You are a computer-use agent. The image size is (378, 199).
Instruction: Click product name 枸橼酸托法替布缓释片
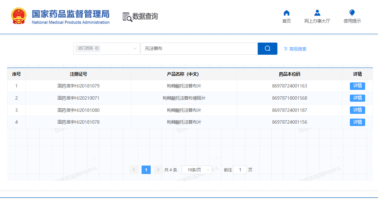tap(184, 98)
